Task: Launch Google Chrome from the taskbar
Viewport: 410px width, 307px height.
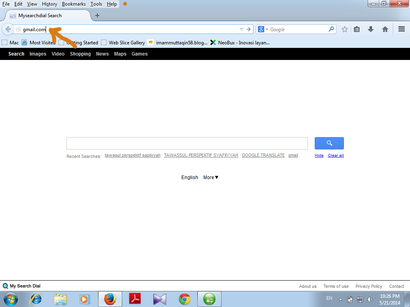Action: point(185,299)
